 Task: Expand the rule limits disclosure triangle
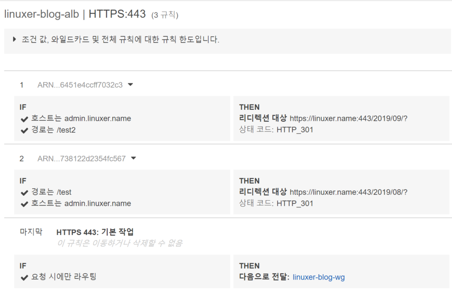(15, 39)
